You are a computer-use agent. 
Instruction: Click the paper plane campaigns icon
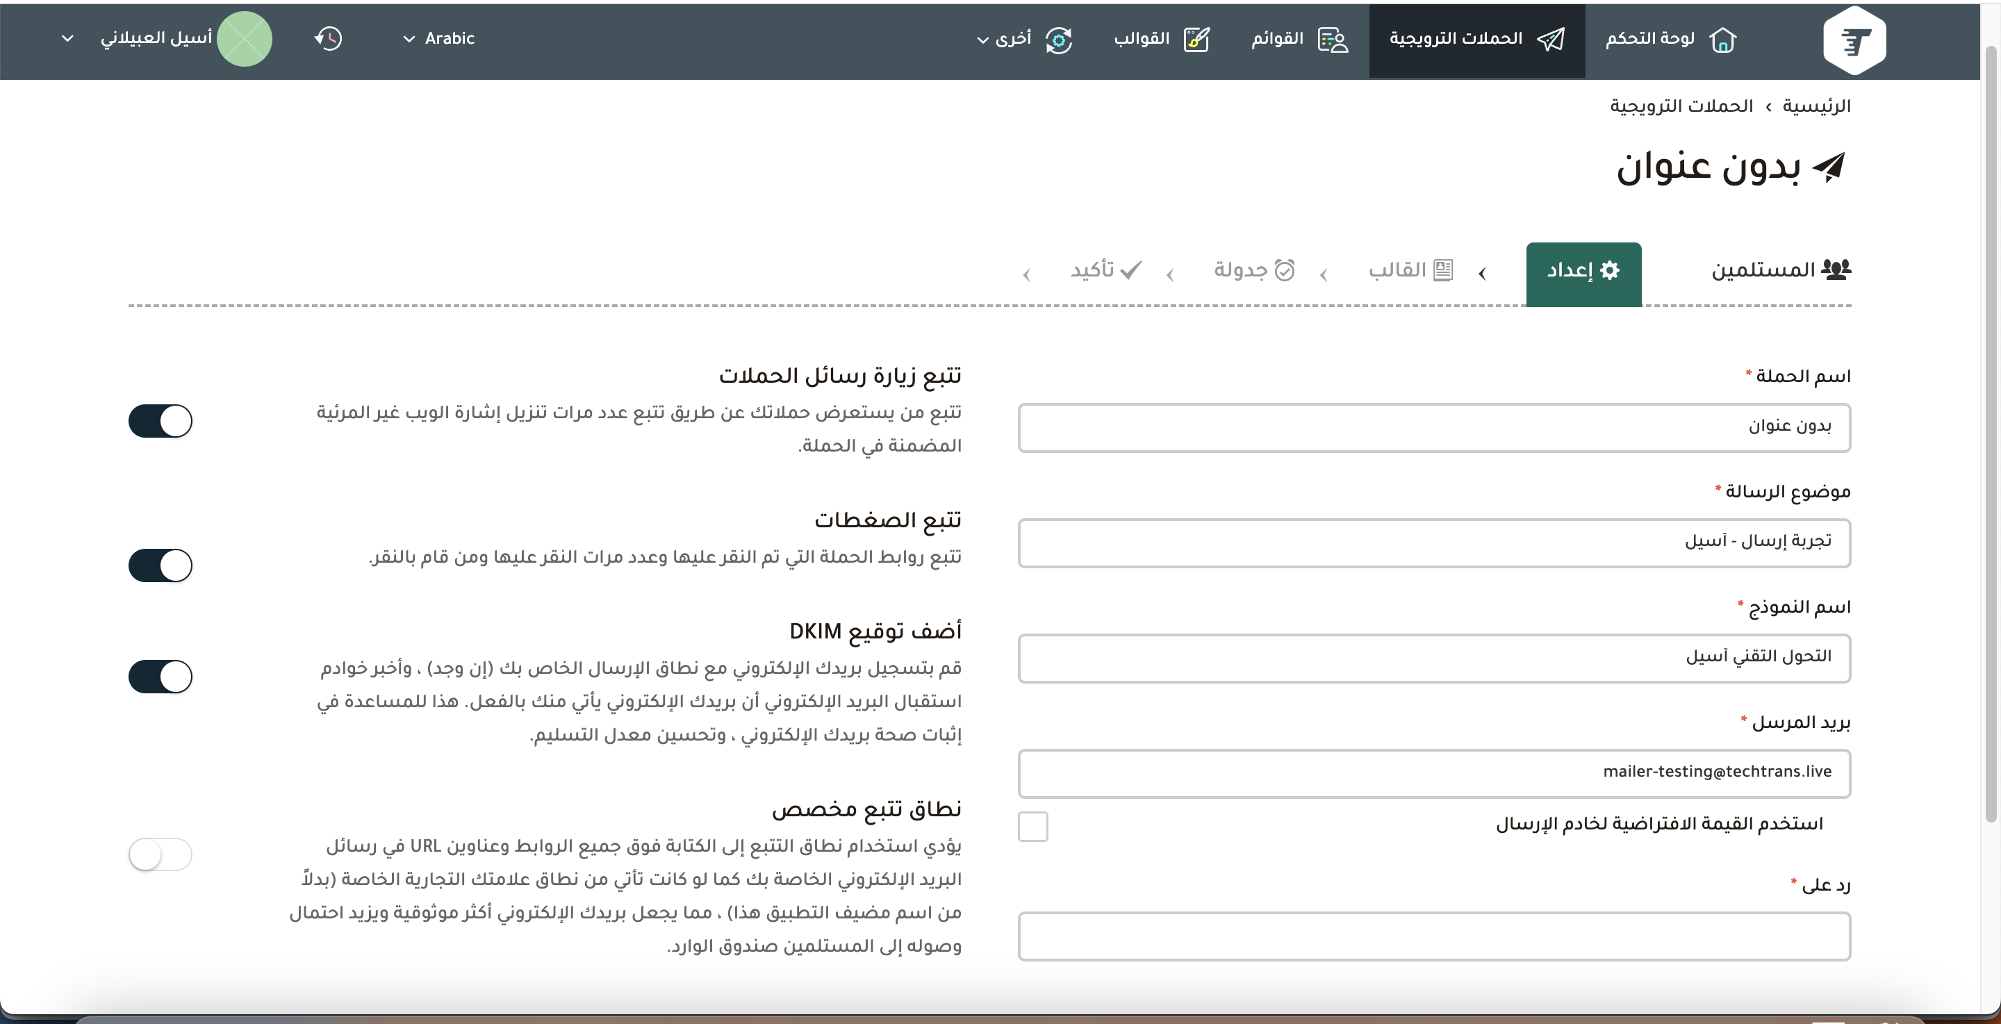point(1551,40)
